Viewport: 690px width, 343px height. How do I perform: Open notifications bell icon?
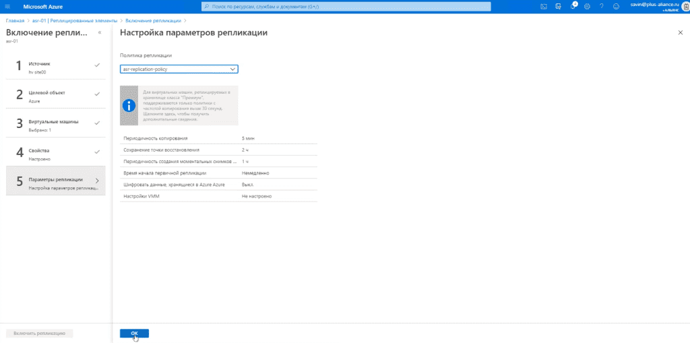click(x=573, y=6)
